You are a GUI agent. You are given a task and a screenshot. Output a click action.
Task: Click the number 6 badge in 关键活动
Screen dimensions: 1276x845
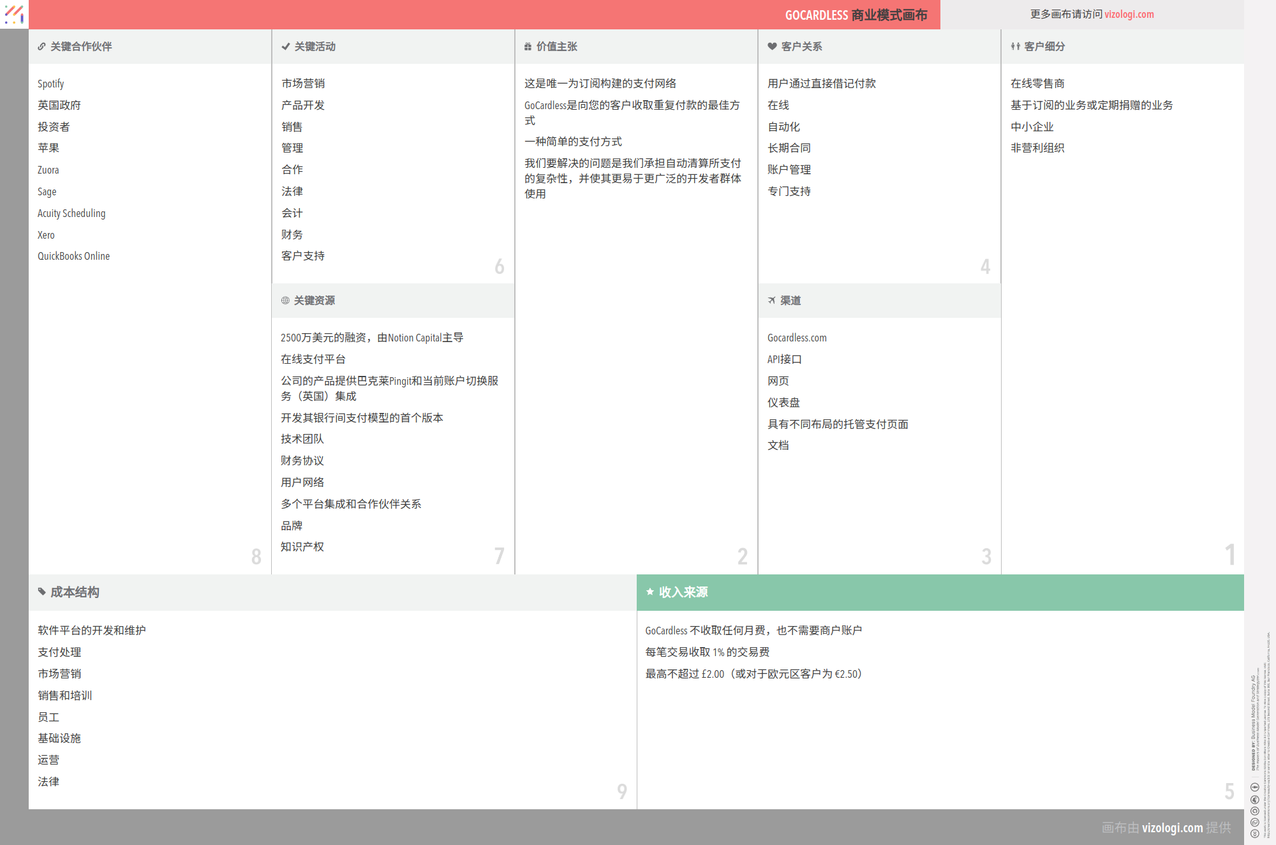(500, 267)
